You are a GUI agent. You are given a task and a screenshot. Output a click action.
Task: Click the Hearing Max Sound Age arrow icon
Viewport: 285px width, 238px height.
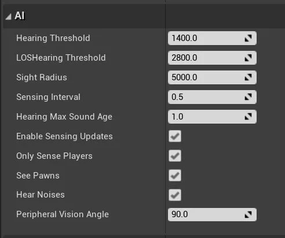tap(248, 117)
